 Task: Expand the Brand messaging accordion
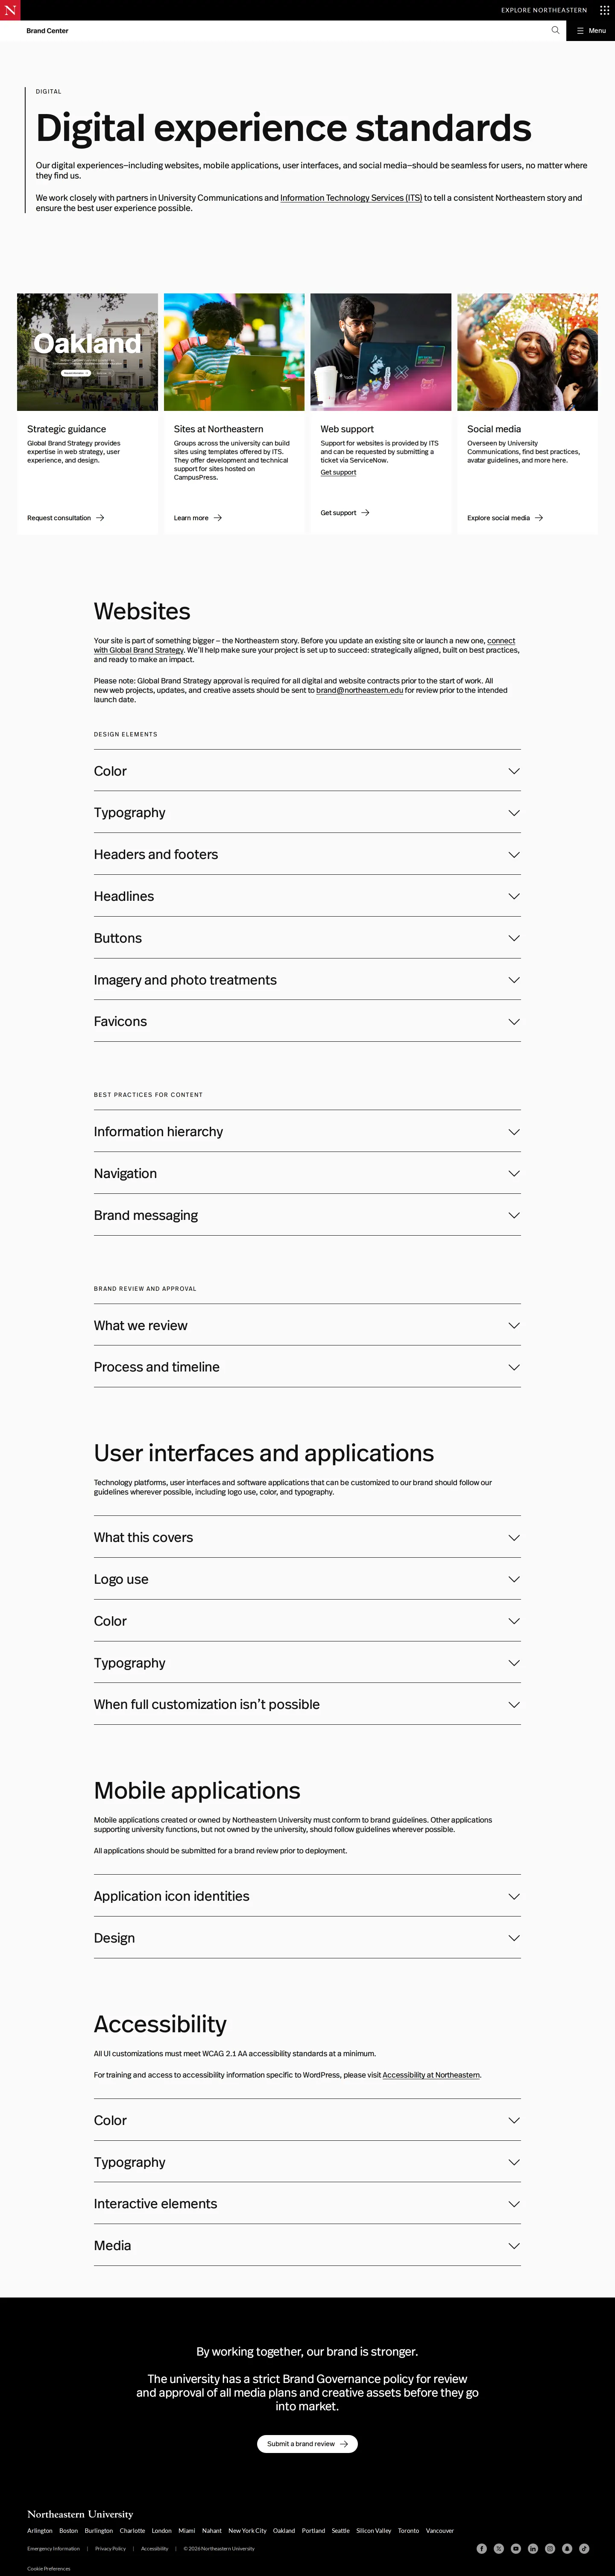[x=307, y=1215]
